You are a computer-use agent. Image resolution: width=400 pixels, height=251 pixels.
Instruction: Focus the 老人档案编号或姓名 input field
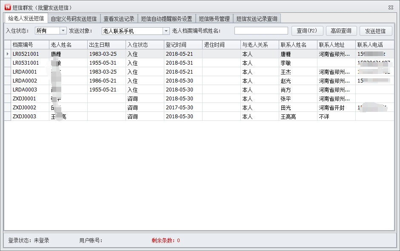pos(261,31)
